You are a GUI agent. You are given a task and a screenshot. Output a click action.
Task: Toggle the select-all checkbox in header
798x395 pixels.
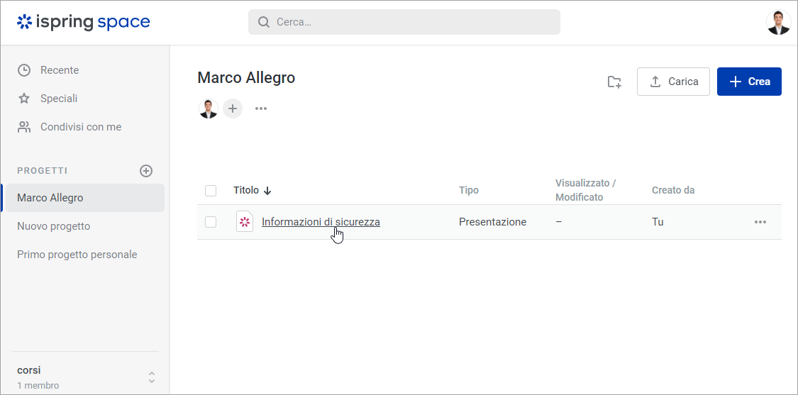[x=211, y=191]
